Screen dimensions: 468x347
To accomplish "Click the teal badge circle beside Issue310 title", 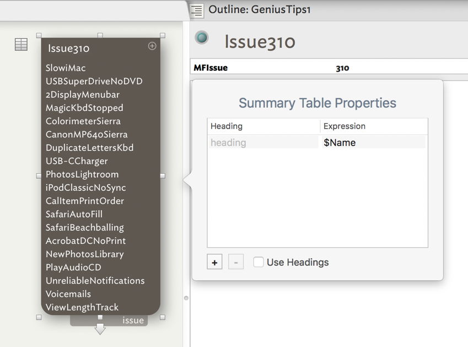I will [x=202, y=38].
